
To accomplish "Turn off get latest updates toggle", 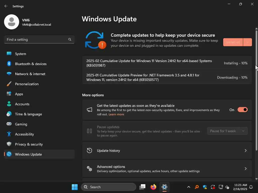I will (243, 110).
